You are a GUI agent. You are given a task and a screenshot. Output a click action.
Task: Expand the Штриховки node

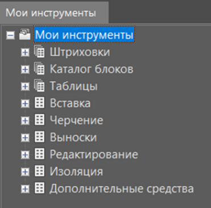[x=25, y=52]
